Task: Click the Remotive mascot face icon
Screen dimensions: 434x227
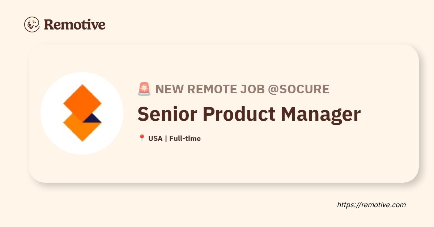Action: click(x=32, y=25)
